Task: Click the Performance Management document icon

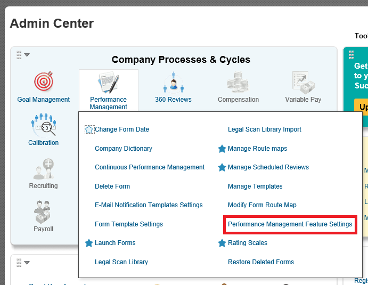Action: point(109,82)
